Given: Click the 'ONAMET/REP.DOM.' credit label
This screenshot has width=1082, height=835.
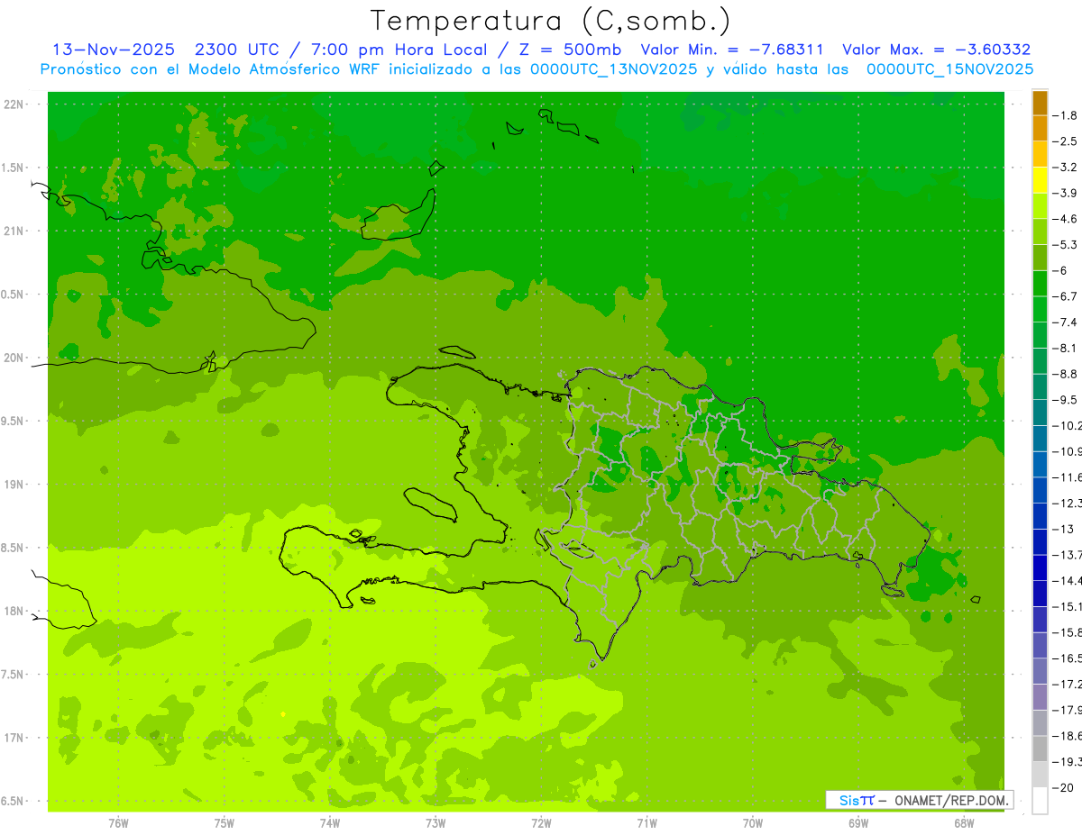Looking at the screenshot, I should 949,800.
